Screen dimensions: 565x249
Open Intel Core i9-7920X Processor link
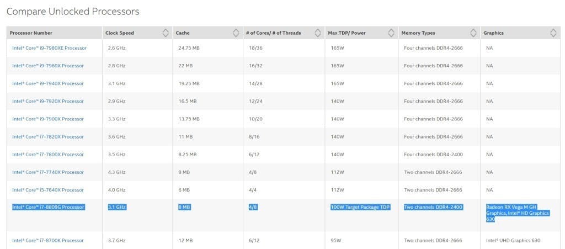[48, 101]
